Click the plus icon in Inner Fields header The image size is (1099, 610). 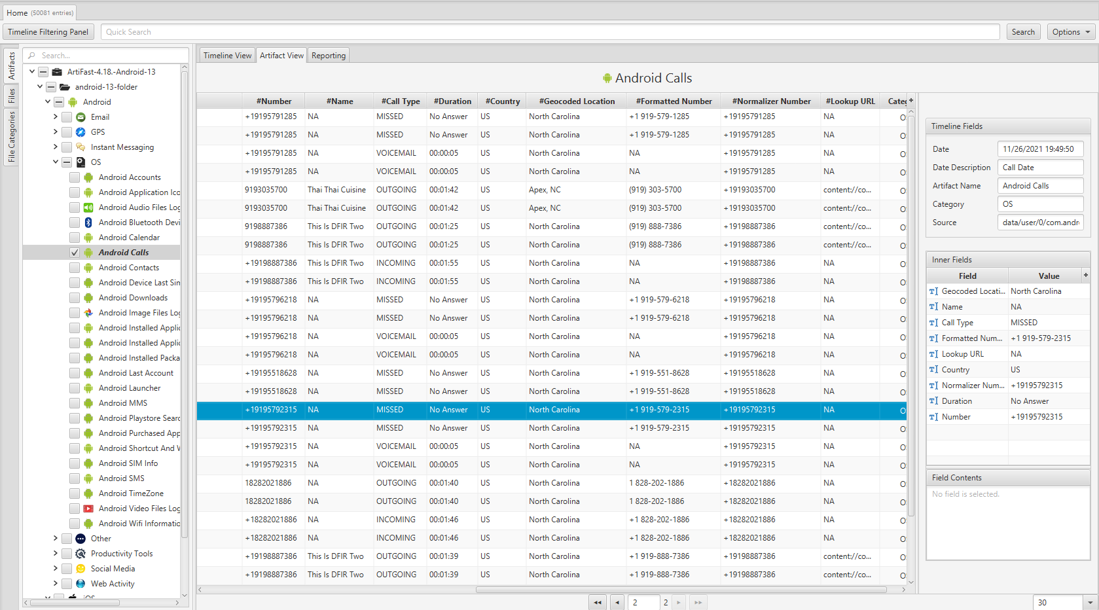[x=1086, y=276]
